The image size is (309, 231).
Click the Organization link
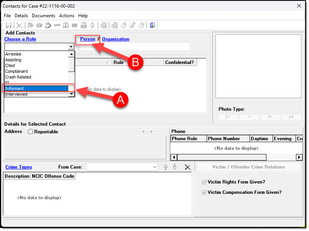115,39
